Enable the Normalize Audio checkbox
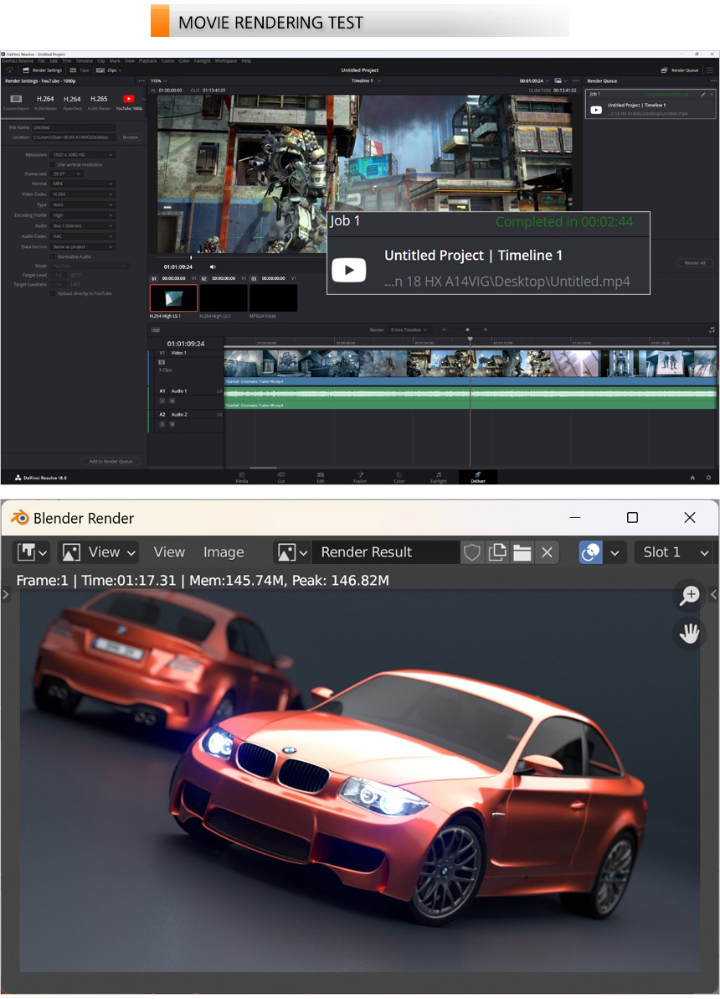Image resolution: width=720 pixels, height=999 pixels. point(52,256)
